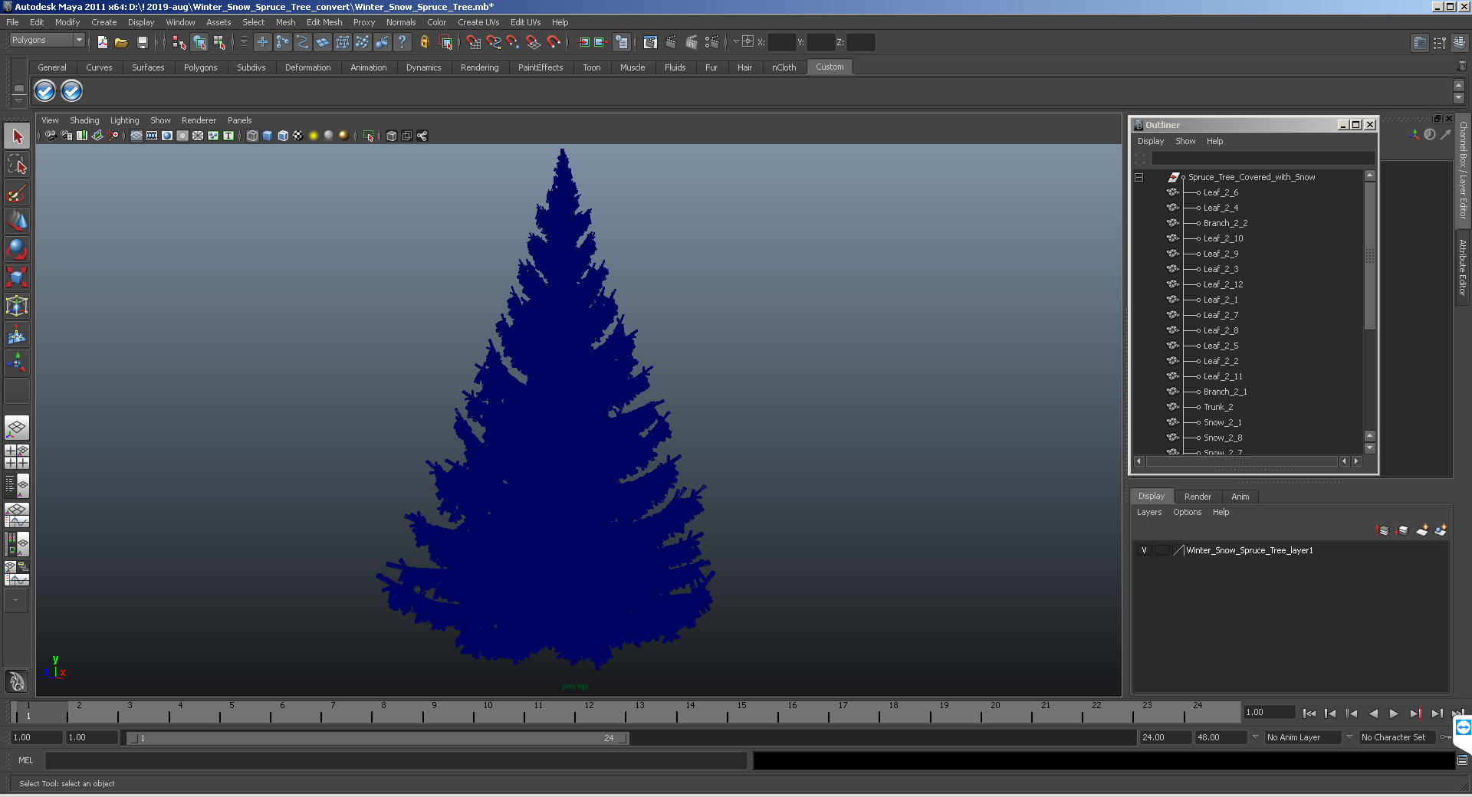Open the input field mode dropdown arrow
This screenshot has width=1472, height=797.
(x=736, y=41)
